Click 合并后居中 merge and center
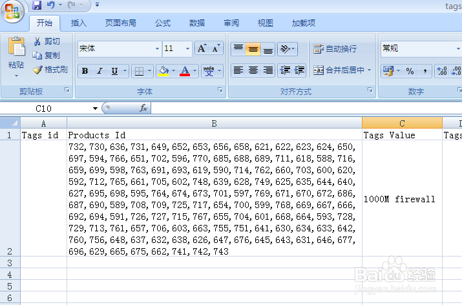 [338, 70]
